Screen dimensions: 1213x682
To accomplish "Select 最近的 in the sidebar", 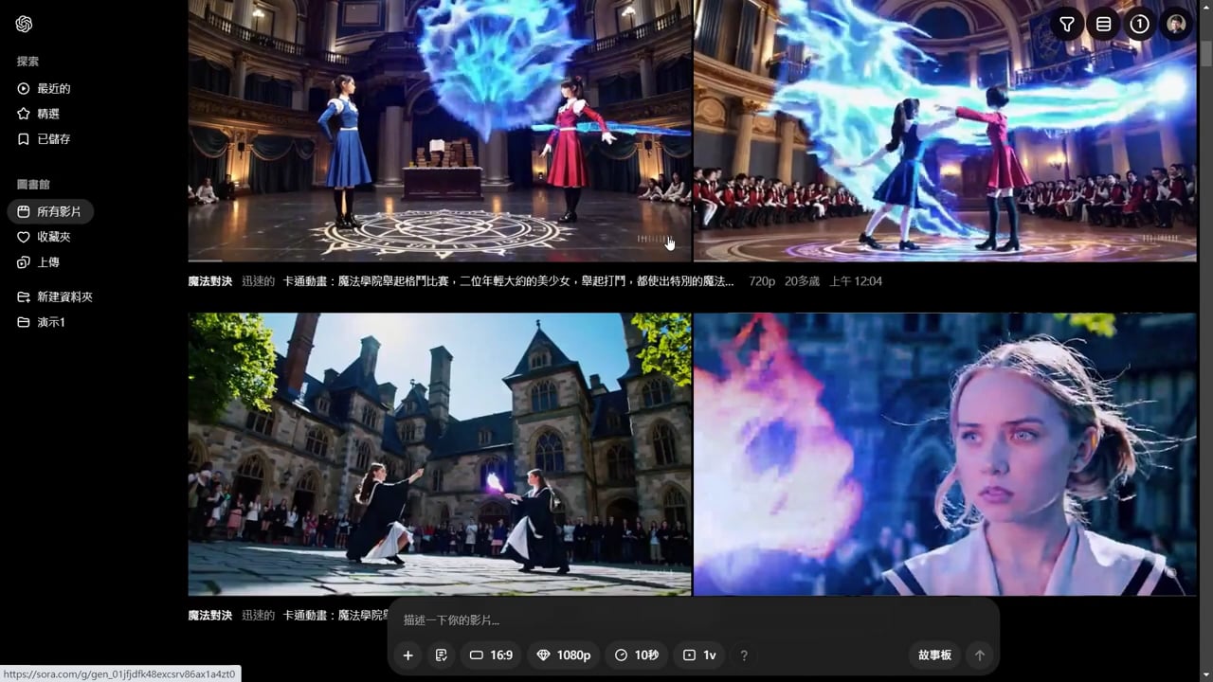I will (53, 88).
